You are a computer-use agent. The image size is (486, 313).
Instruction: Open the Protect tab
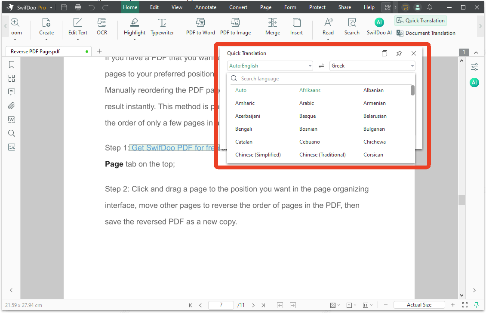coord(317,7)
